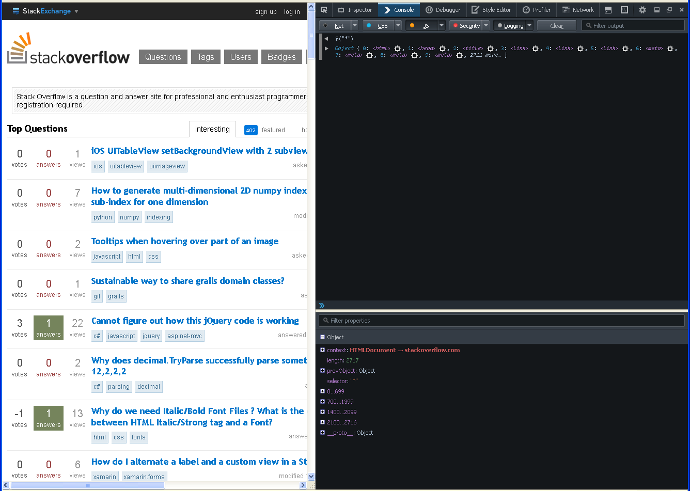
Task: Click the Filter output field
Action: click(x=633, y=25)
